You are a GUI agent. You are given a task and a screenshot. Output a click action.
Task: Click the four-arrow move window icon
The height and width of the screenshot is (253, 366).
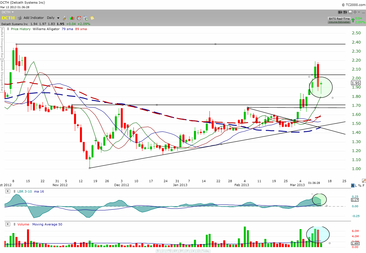[x=355, y=12]
